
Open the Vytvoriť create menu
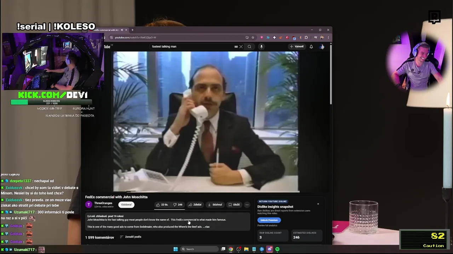[297, 47]
